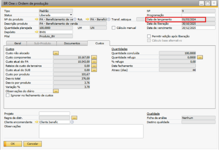Click the Cancelar button
The width and height of the screenshot is (219, 150).
click(32, 144)
